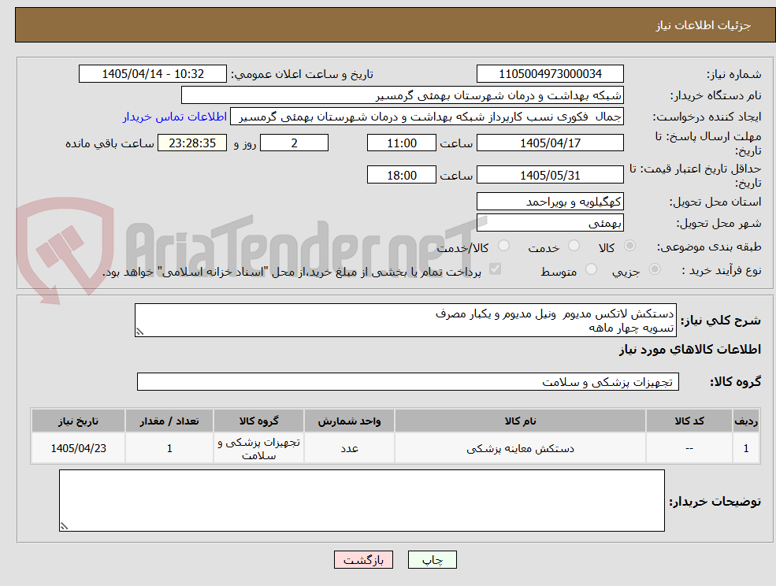Click the طبقه بندی موضوعی label
This screenshot has height=586, width=776.
point(709,247)
